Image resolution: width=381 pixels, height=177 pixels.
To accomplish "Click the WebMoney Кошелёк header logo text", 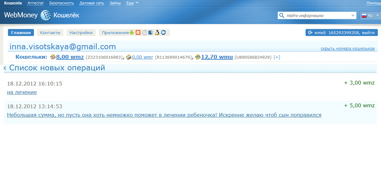I will 42,15.
